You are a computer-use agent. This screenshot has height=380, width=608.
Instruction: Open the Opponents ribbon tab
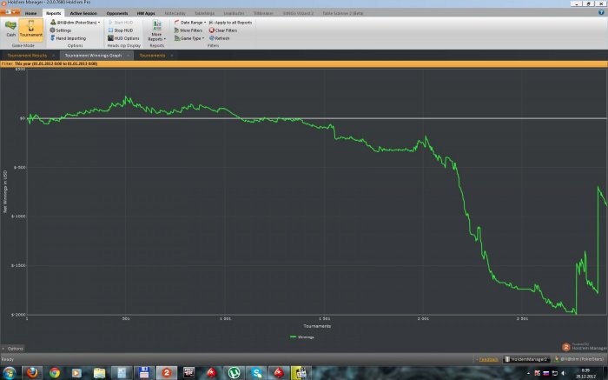point(117,13)
